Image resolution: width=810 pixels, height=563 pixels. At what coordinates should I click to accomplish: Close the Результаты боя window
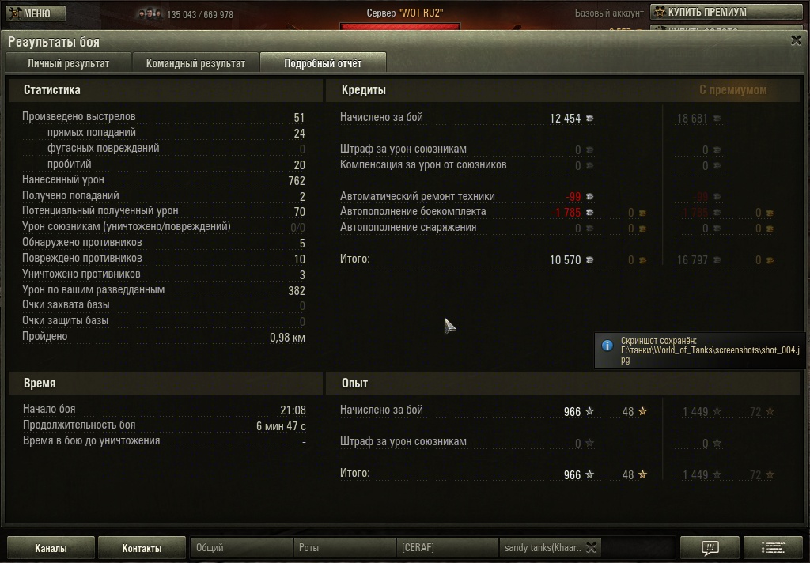(x=796, y=40)
